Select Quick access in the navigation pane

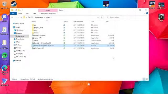[19, 23]
